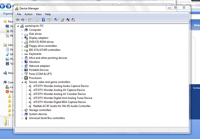Screen dimensions: 200x139
Task: Expand the Display adapters category
Action: pos(22,38)
